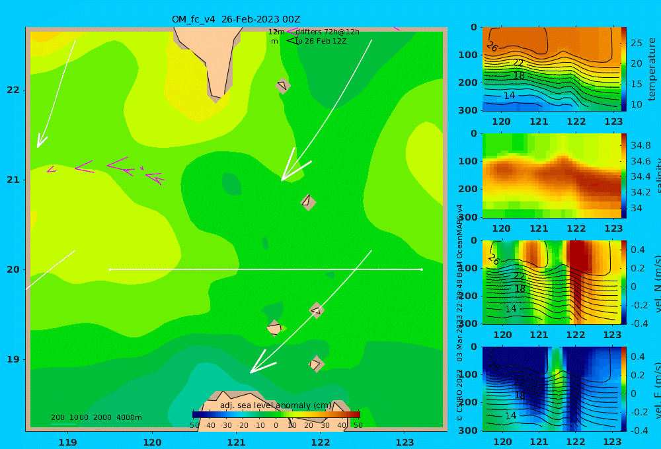Click the vertical "© CSIRO 2023" copyright text
Viewport: 661px width, 449px height.
459,395
